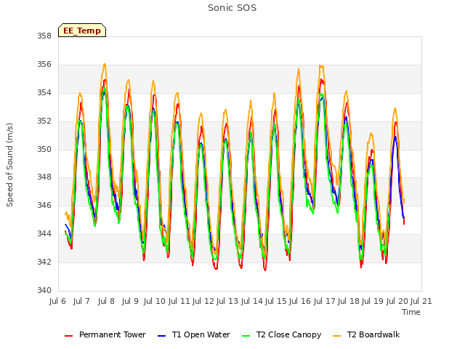The width and height of the screenshot is (465, 349).
Task: Select the T2 Boardwalk legend label
Action: pos(373,334)
